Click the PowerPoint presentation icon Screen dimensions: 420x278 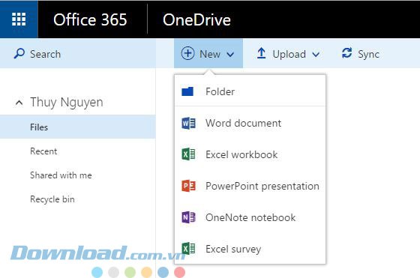point(188,186)
